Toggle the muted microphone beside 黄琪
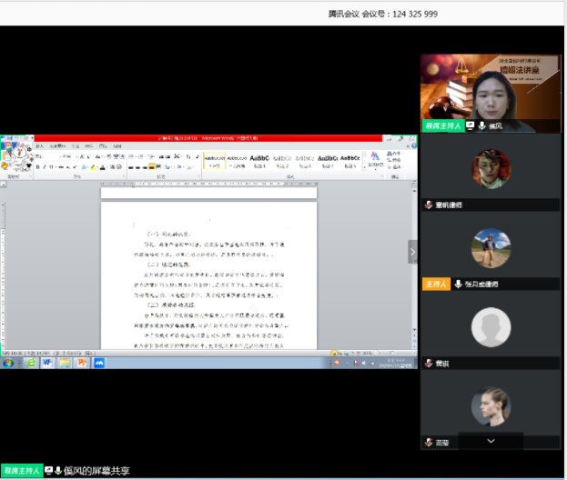The height and width of the screenshot is (480, 567). coord(429,363)
